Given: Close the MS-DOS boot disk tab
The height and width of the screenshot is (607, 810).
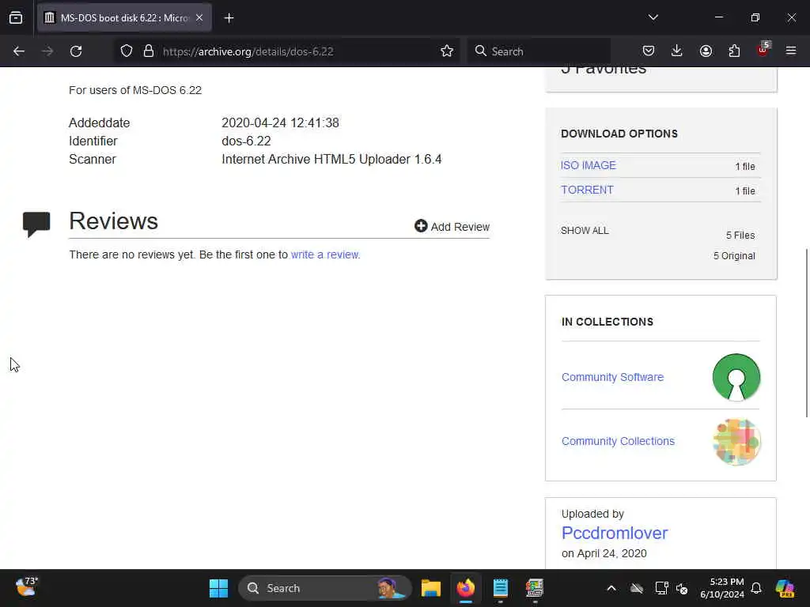Looking at the screenshot, I should click(199, 18).
